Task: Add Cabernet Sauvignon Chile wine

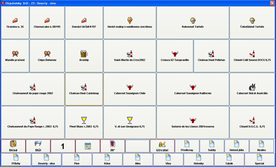Action: (130, 89)
